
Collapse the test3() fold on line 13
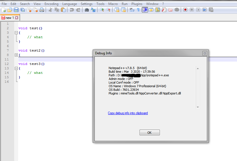16,68
